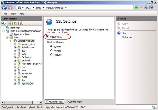Select the Require client certificates option
The width and height of the screenshot is (158, 110).
[51, 54]
